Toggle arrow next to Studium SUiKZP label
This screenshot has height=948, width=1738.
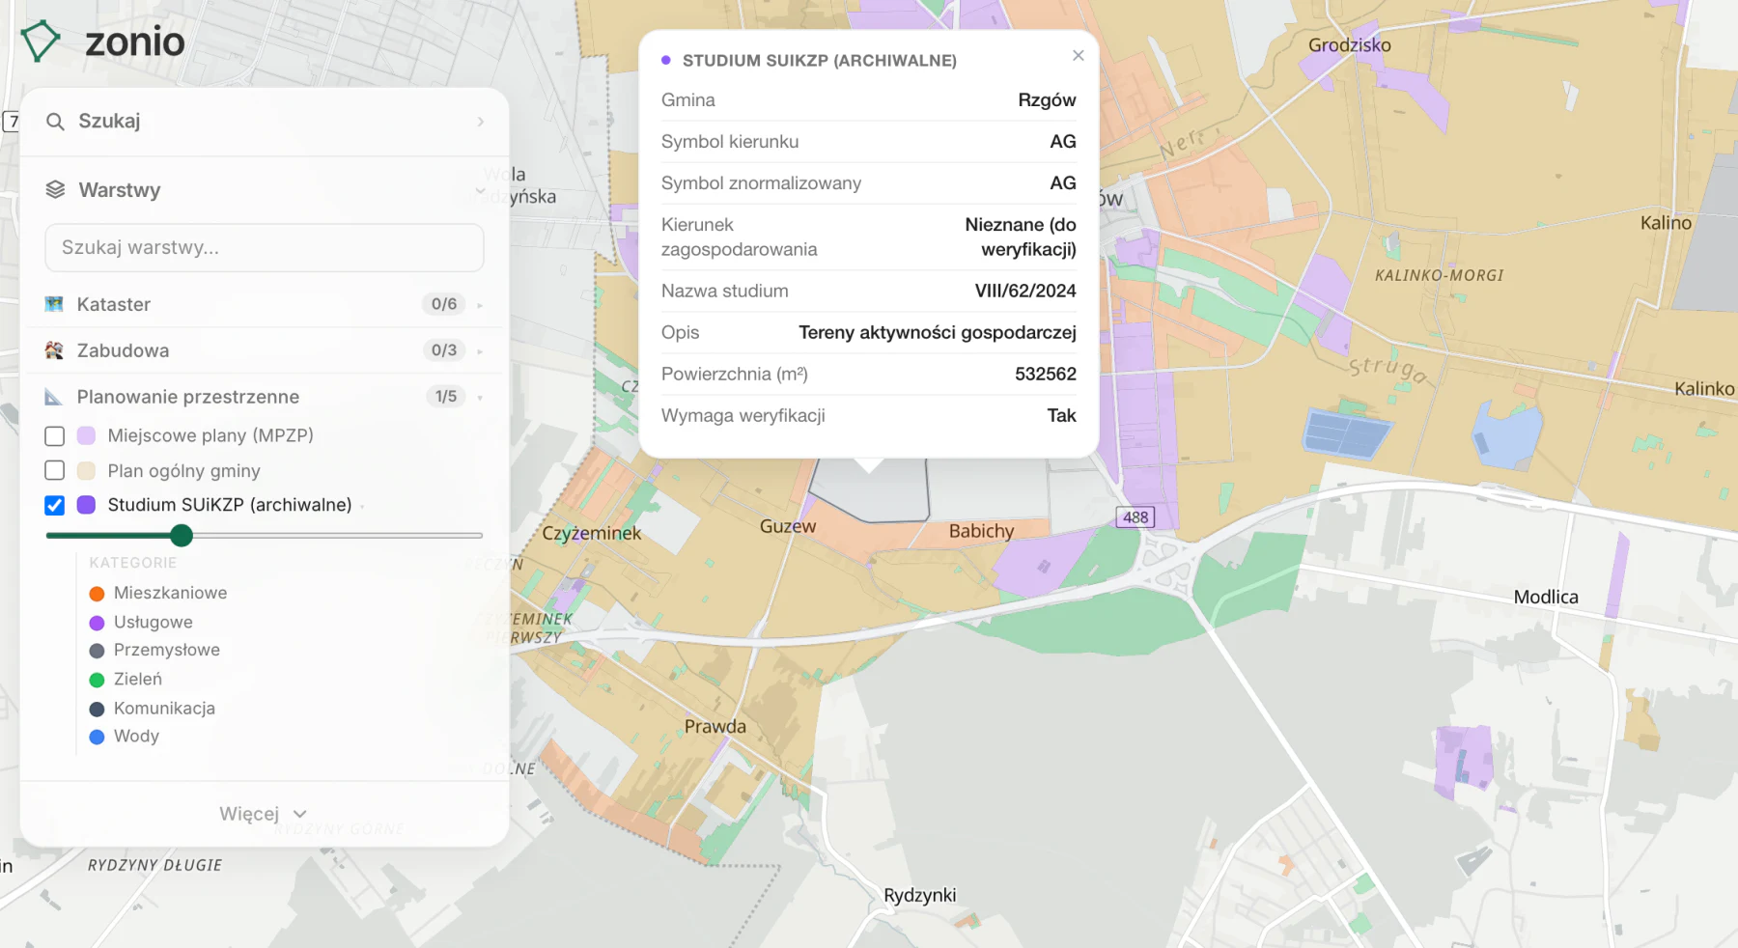coord(363,506)
